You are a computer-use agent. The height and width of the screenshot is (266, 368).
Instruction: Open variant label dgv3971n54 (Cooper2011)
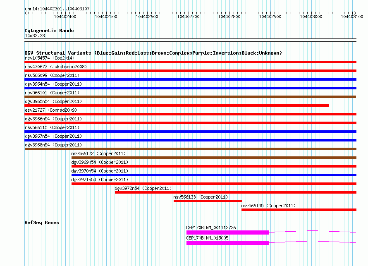100,180
